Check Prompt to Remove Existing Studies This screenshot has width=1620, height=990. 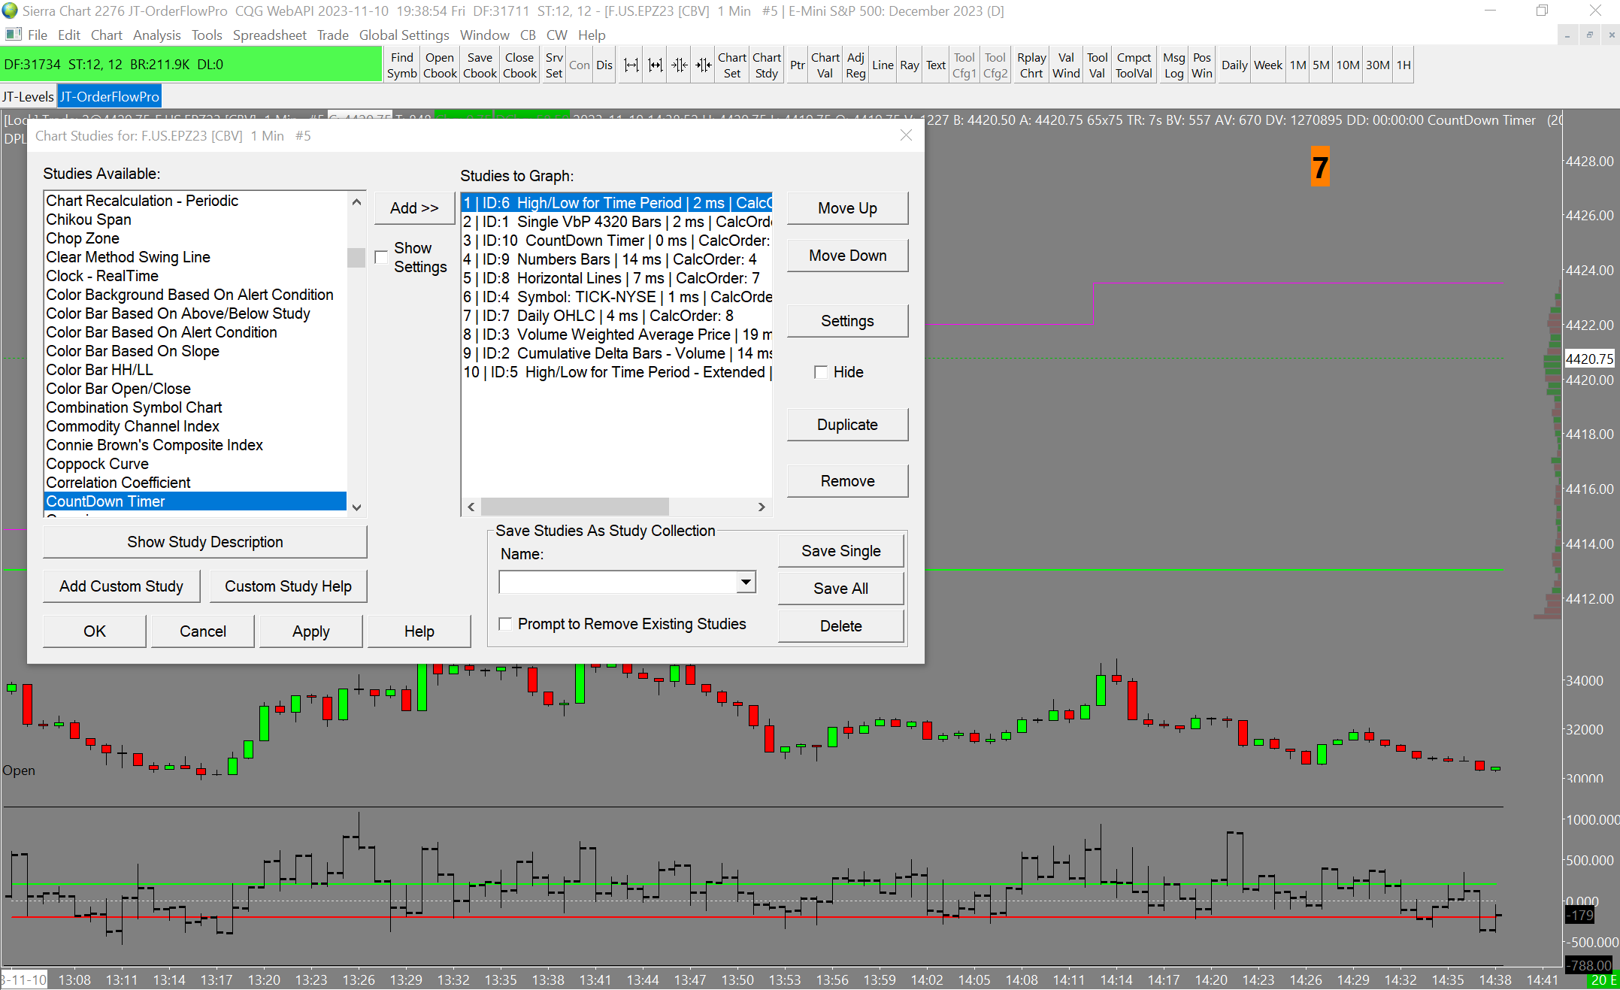tap(506, 624)
